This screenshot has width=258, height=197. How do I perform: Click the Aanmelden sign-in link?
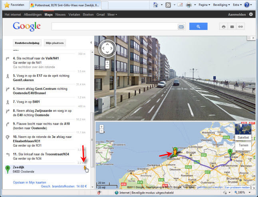237,14
